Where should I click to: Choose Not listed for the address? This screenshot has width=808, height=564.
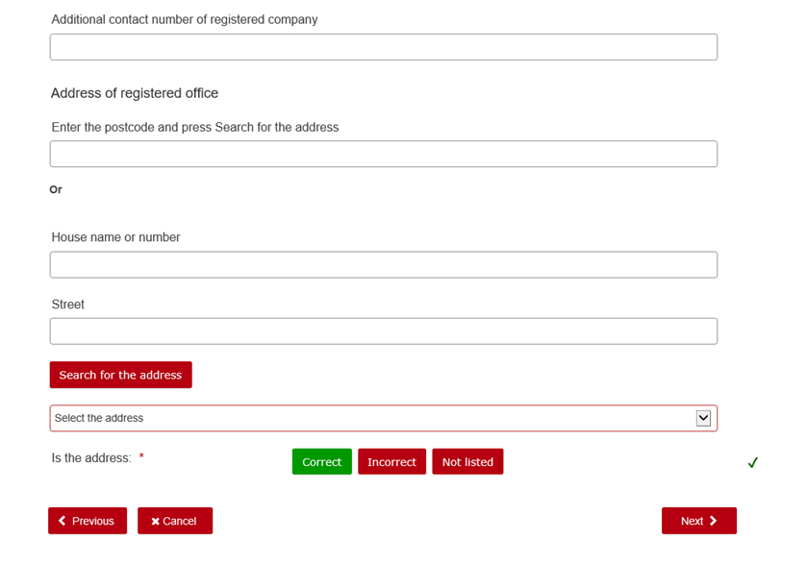click(x=467, y=461)
